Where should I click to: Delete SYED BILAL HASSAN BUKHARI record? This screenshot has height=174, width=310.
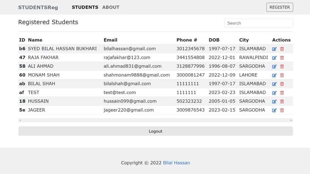pos(282,49)
